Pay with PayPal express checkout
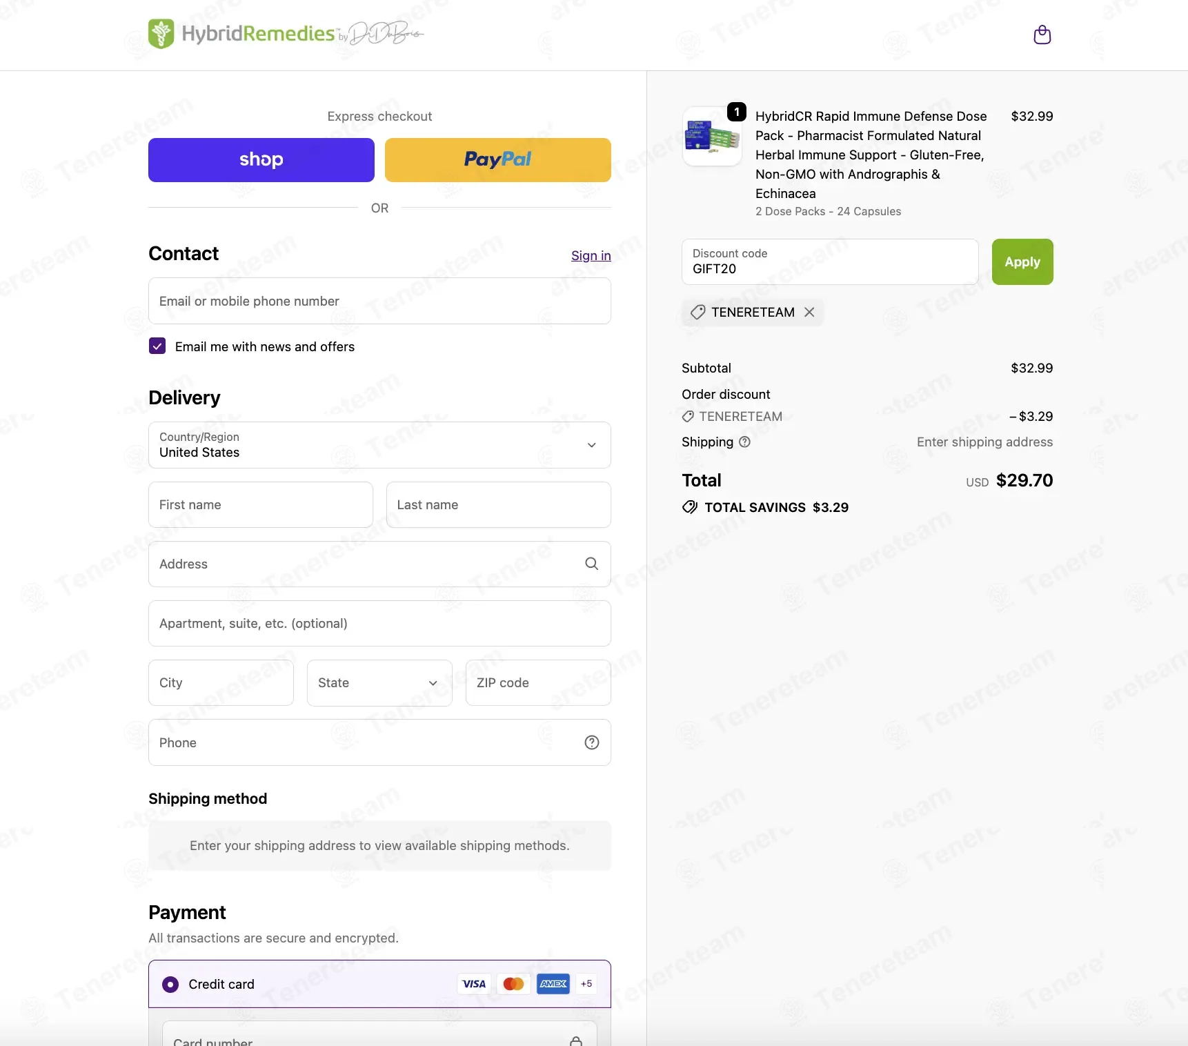This screenshot has width=1188, height=1046. click(x=498, y=160)
